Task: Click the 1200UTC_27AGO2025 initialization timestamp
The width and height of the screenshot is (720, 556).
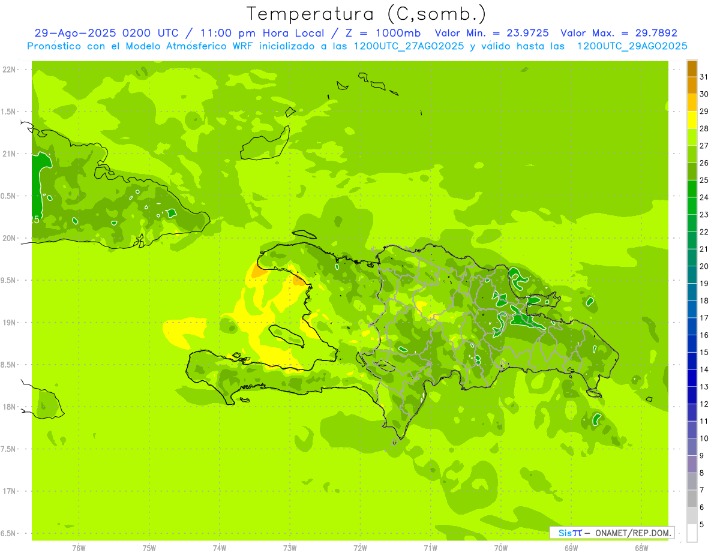Action: point(409,46)
